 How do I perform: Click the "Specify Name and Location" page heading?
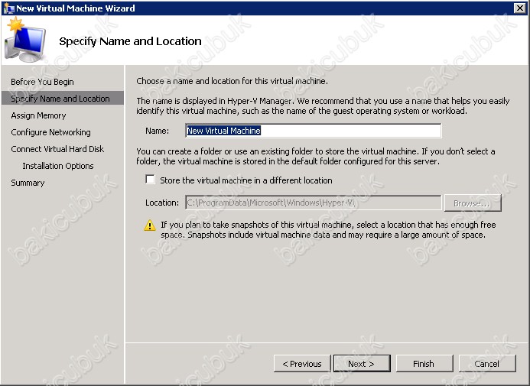(131, 41)
